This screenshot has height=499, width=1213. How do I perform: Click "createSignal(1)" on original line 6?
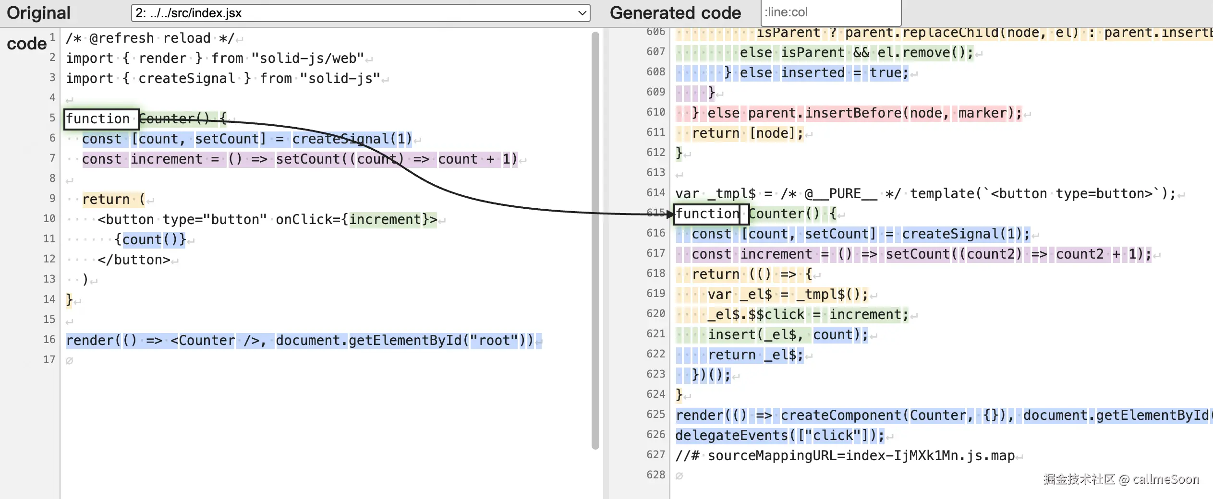coord(352,139)
